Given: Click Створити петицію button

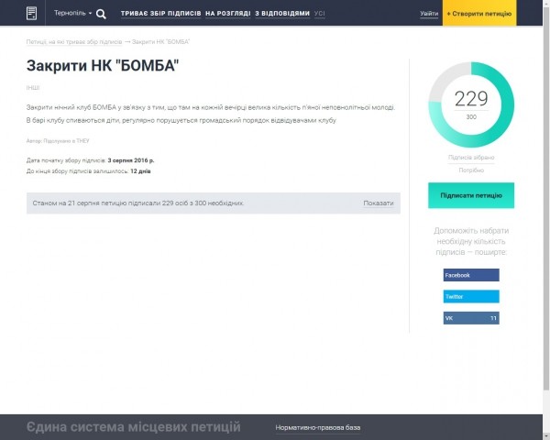Looking at the screenshot, I should point(479,13).
